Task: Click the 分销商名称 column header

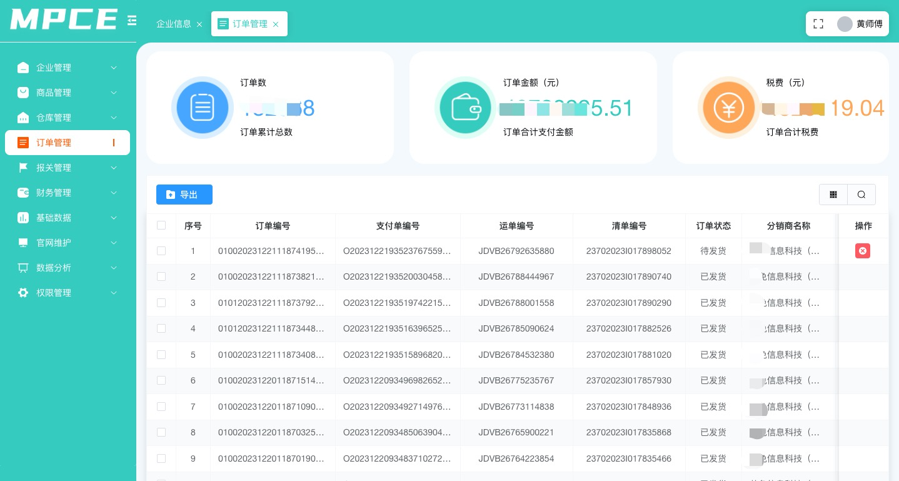Action: (x=788, y=226)
